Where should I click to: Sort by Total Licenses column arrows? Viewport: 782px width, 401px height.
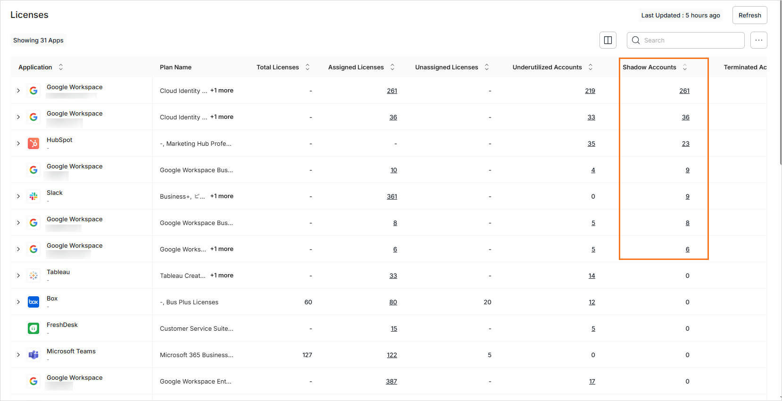308,67
